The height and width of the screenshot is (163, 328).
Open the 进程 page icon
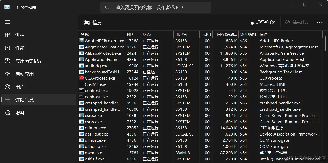point(8,35)
